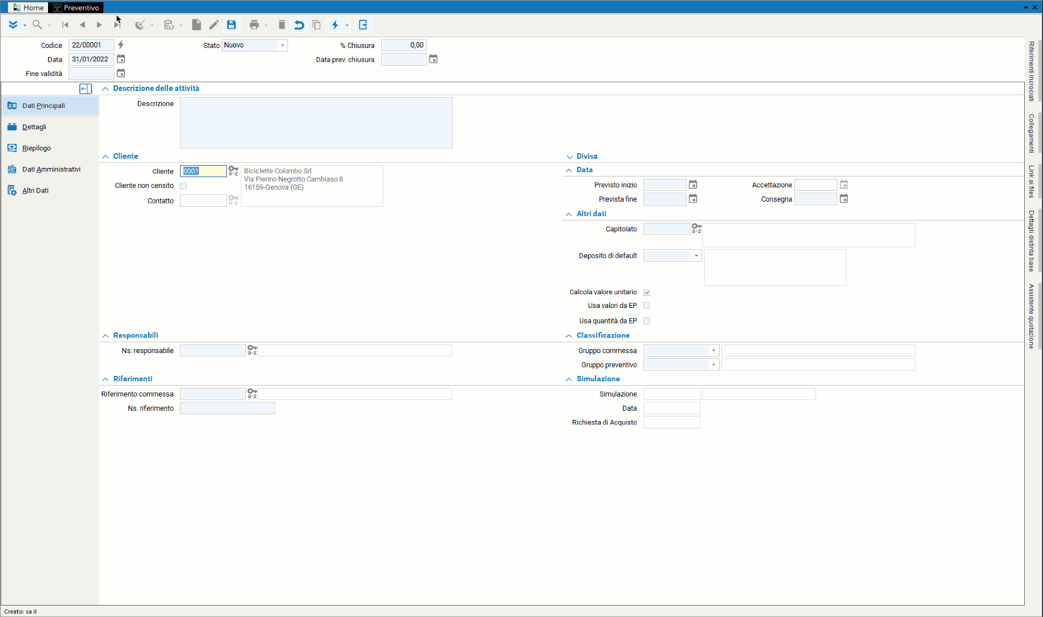Viewport: 1043px width, 617px height.
Task: Expand the Divisa section
Action: coord(569,157)
